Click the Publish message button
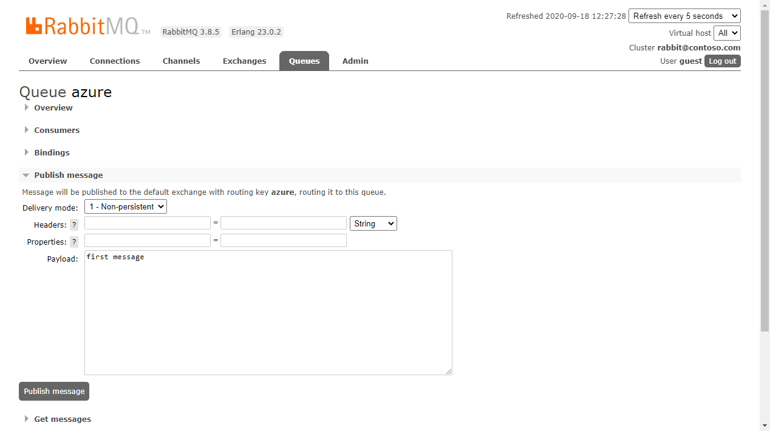770x431 pixels. tap(53, 391)
